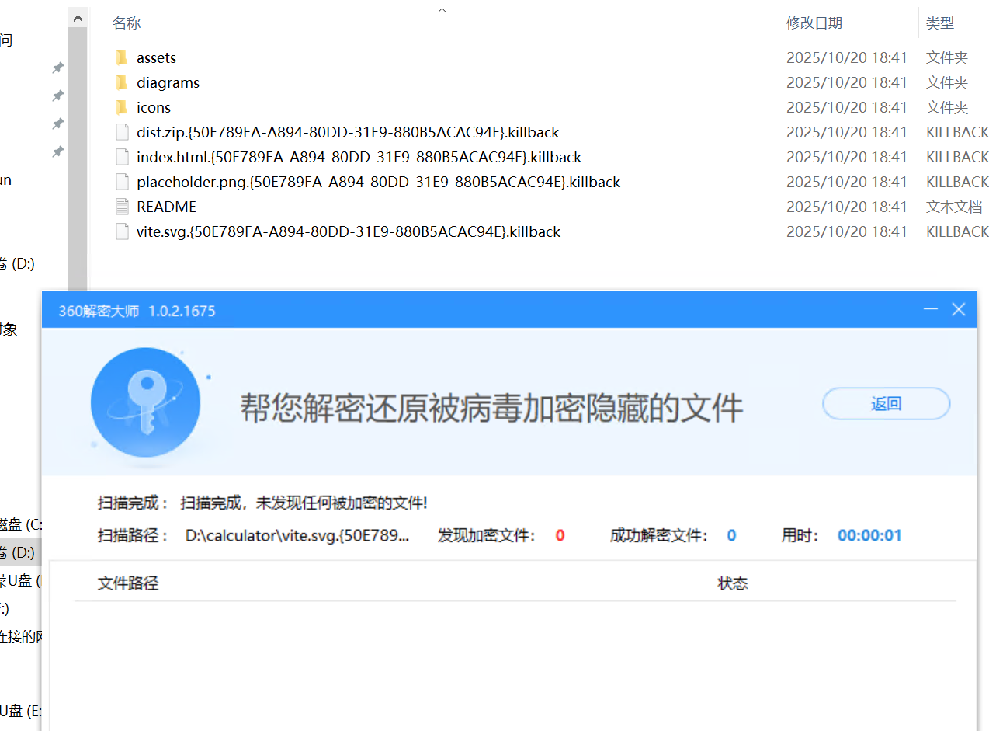Image resolution: width=989 pixels, height=731 pixels.
Task: Select the placeholder.png killback file name
Action: pos(378,182)
